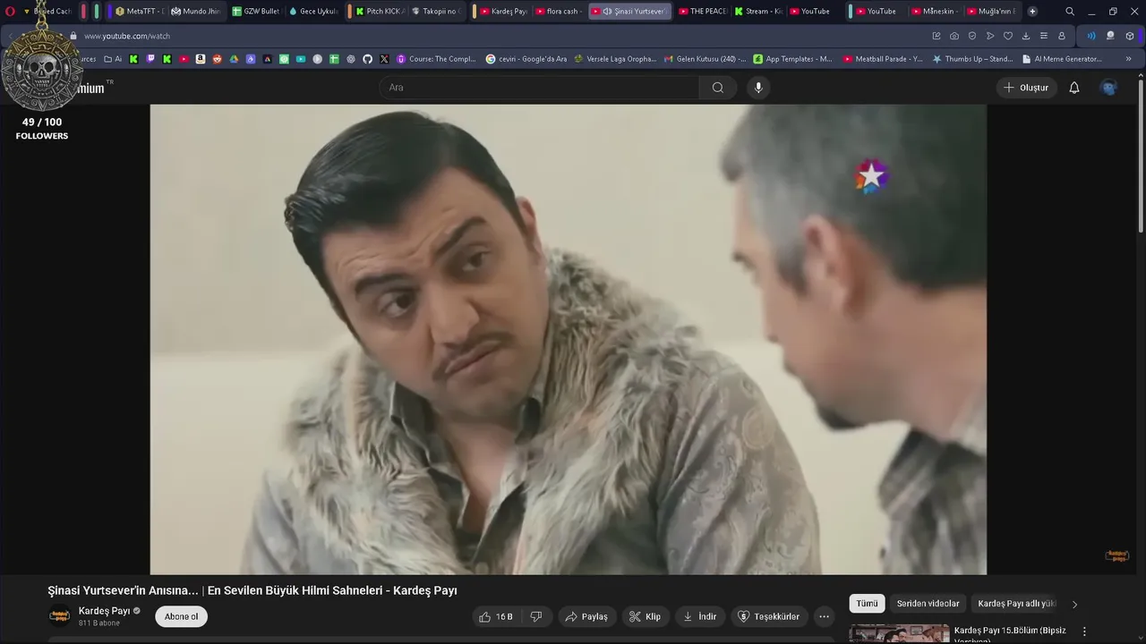Create a clip with Klip
The width and height of the screenshot is (1146, 644).
(x=645, y=616)
